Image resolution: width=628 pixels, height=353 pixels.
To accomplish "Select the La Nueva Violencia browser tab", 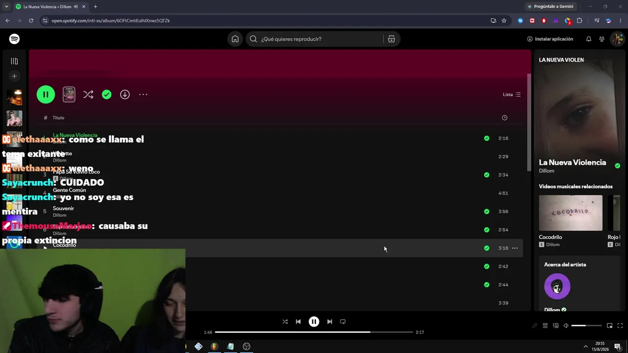I will [50, 7].
